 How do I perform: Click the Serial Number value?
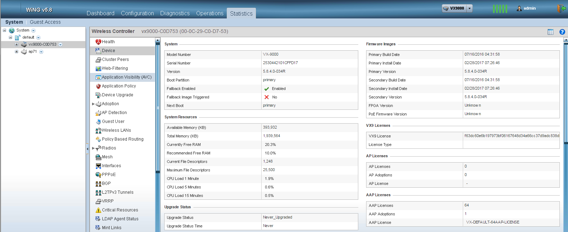[x=280, y=63]
